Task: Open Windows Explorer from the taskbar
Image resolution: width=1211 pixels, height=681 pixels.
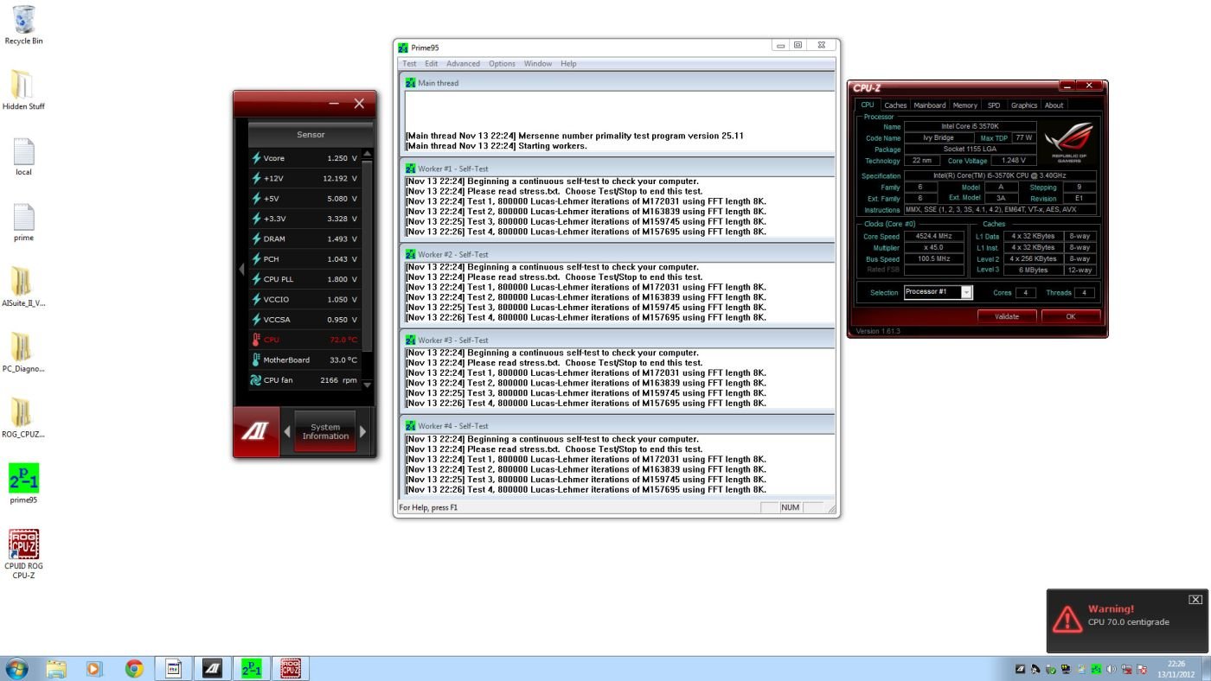Action: [x=56, y=668]
